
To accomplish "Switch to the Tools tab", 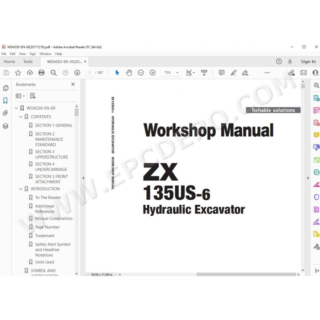I will (x=28, y=62).
